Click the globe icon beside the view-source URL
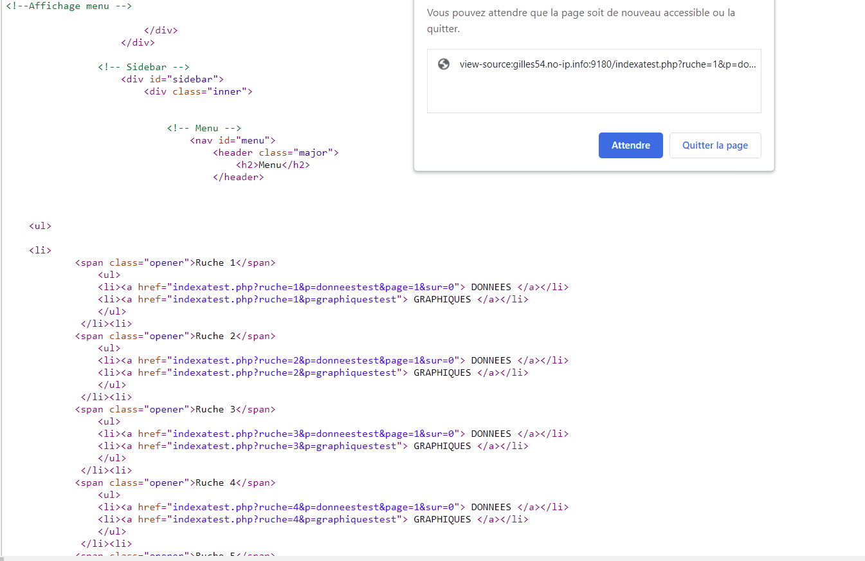Screen dimensions: 865x561 [x=444, y=64]
